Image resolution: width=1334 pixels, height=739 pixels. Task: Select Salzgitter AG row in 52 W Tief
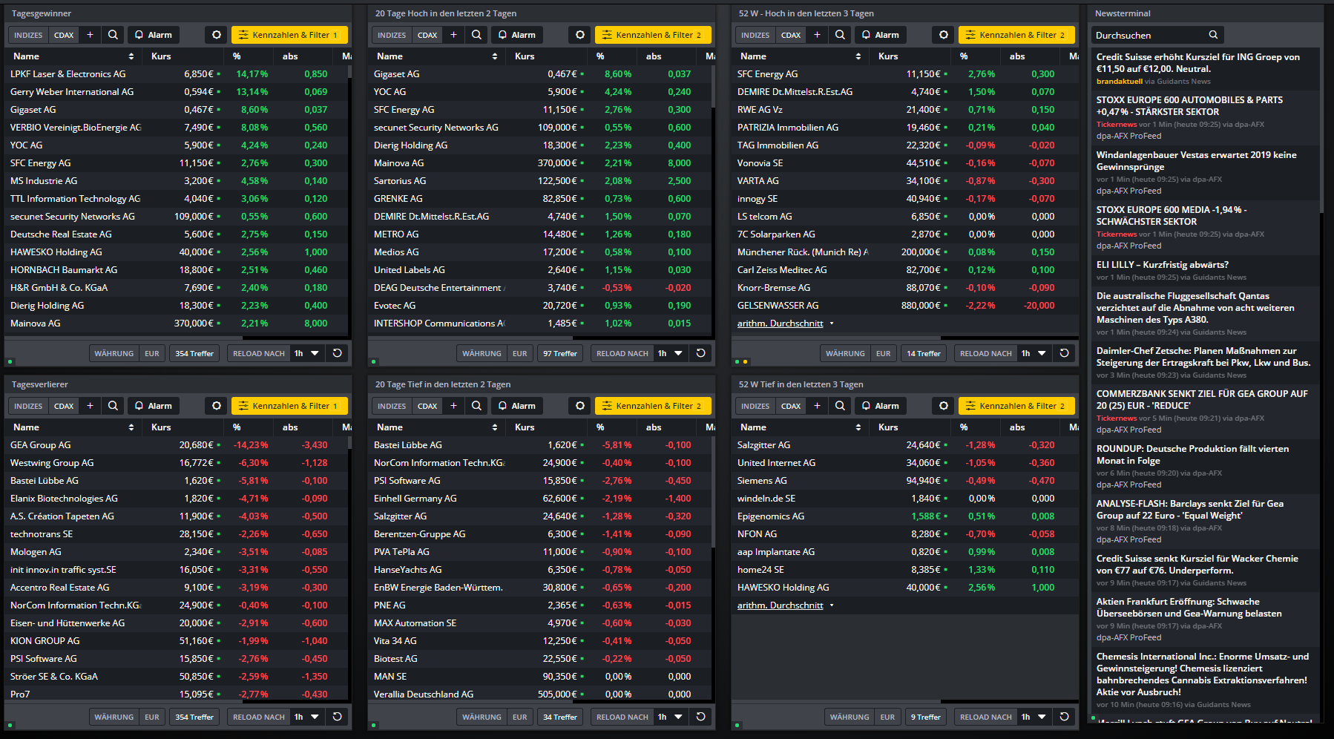[905, 445]
